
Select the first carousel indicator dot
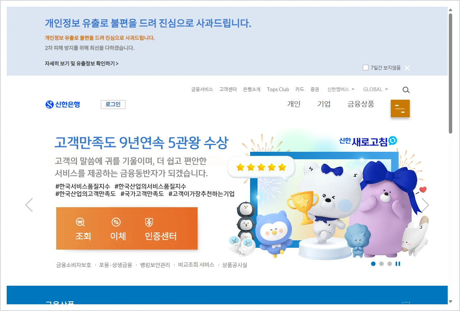coord(373,264)
